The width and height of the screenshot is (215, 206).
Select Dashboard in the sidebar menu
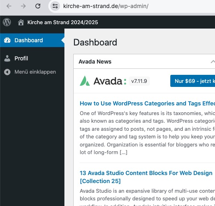(x=32, y=40)
